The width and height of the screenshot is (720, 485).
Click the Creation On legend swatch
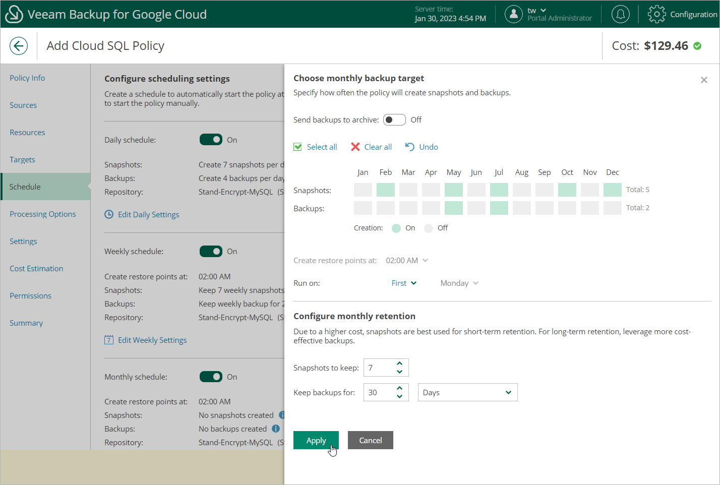(396, 228)
